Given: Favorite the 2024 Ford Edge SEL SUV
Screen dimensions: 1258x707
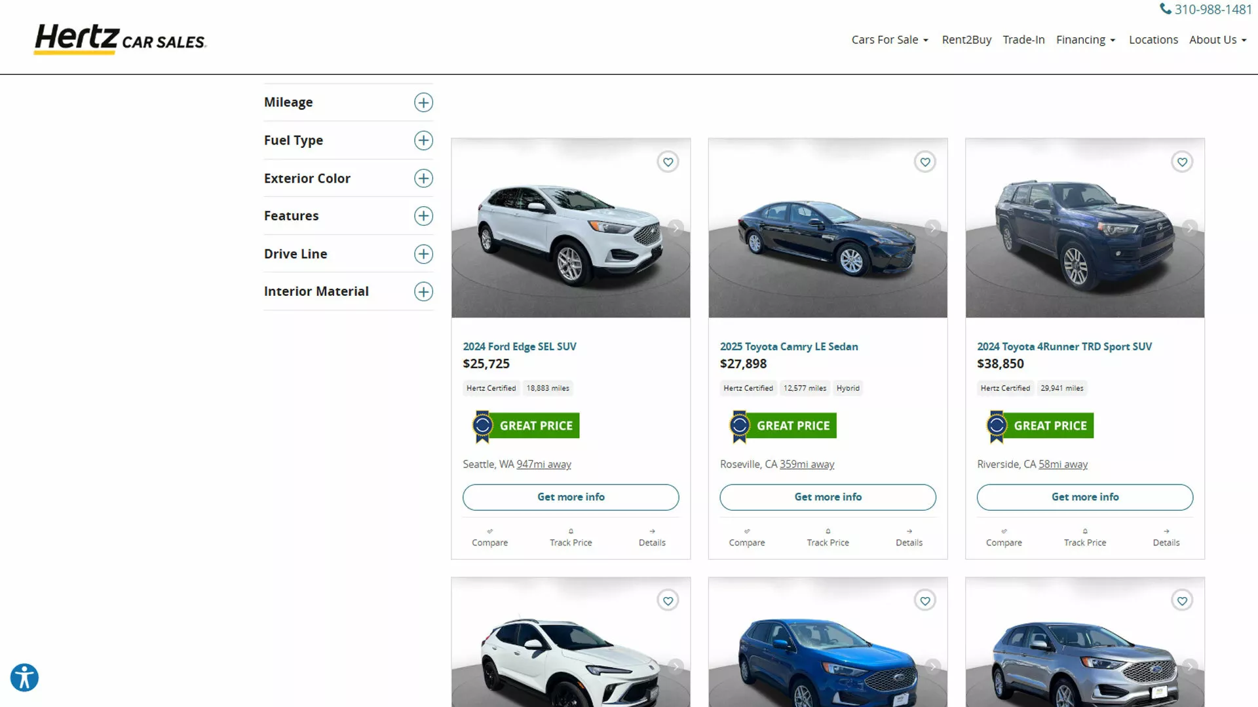Looking at the screenshot, I should pyautogui.click(x=668, y=162).
